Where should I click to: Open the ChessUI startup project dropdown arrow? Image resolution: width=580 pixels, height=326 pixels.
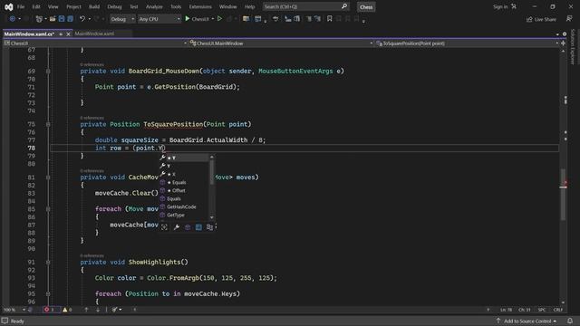click(213, 19)
